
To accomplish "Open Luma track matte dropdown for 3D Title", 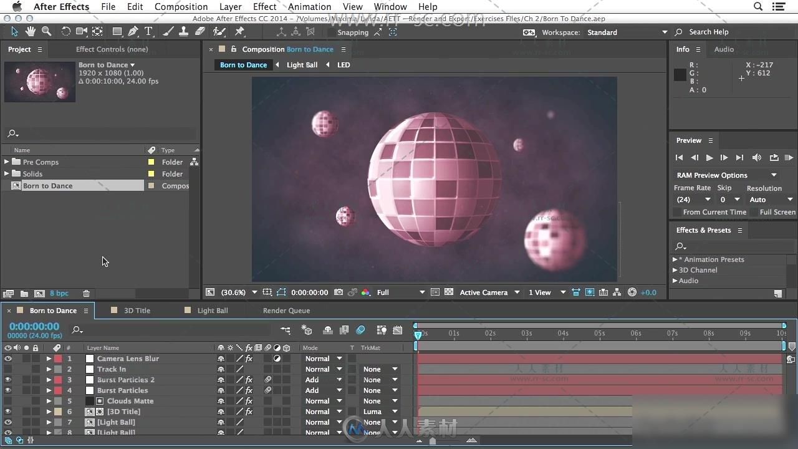I will [380, 412].
